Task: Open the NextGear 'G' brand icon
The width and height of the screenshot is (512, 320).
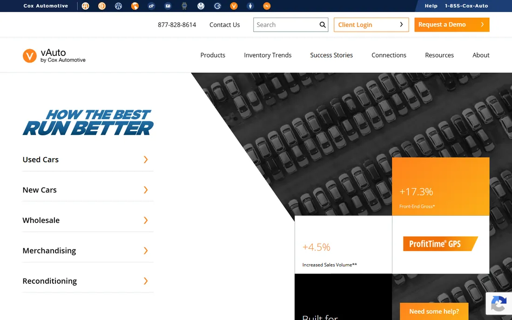Action: click(x=217, y=6)
